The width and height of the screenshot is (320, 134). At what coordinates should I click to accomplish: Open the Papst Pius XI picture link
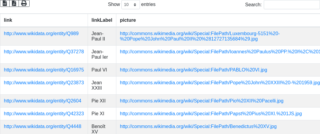(x=211, y=113)
